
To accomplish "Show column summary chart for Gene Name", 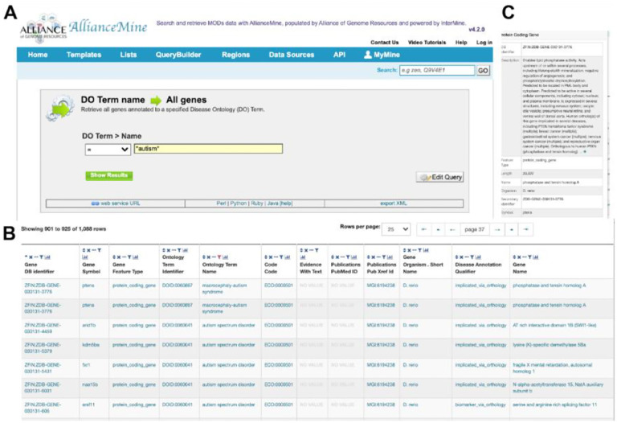I will tap(536, 257).
